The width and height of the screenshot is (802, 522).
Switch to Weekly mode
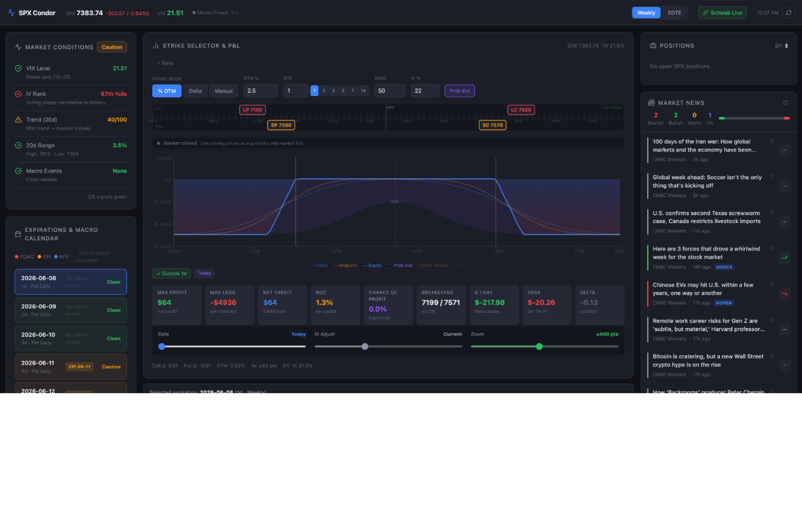(x=646, y=13)
